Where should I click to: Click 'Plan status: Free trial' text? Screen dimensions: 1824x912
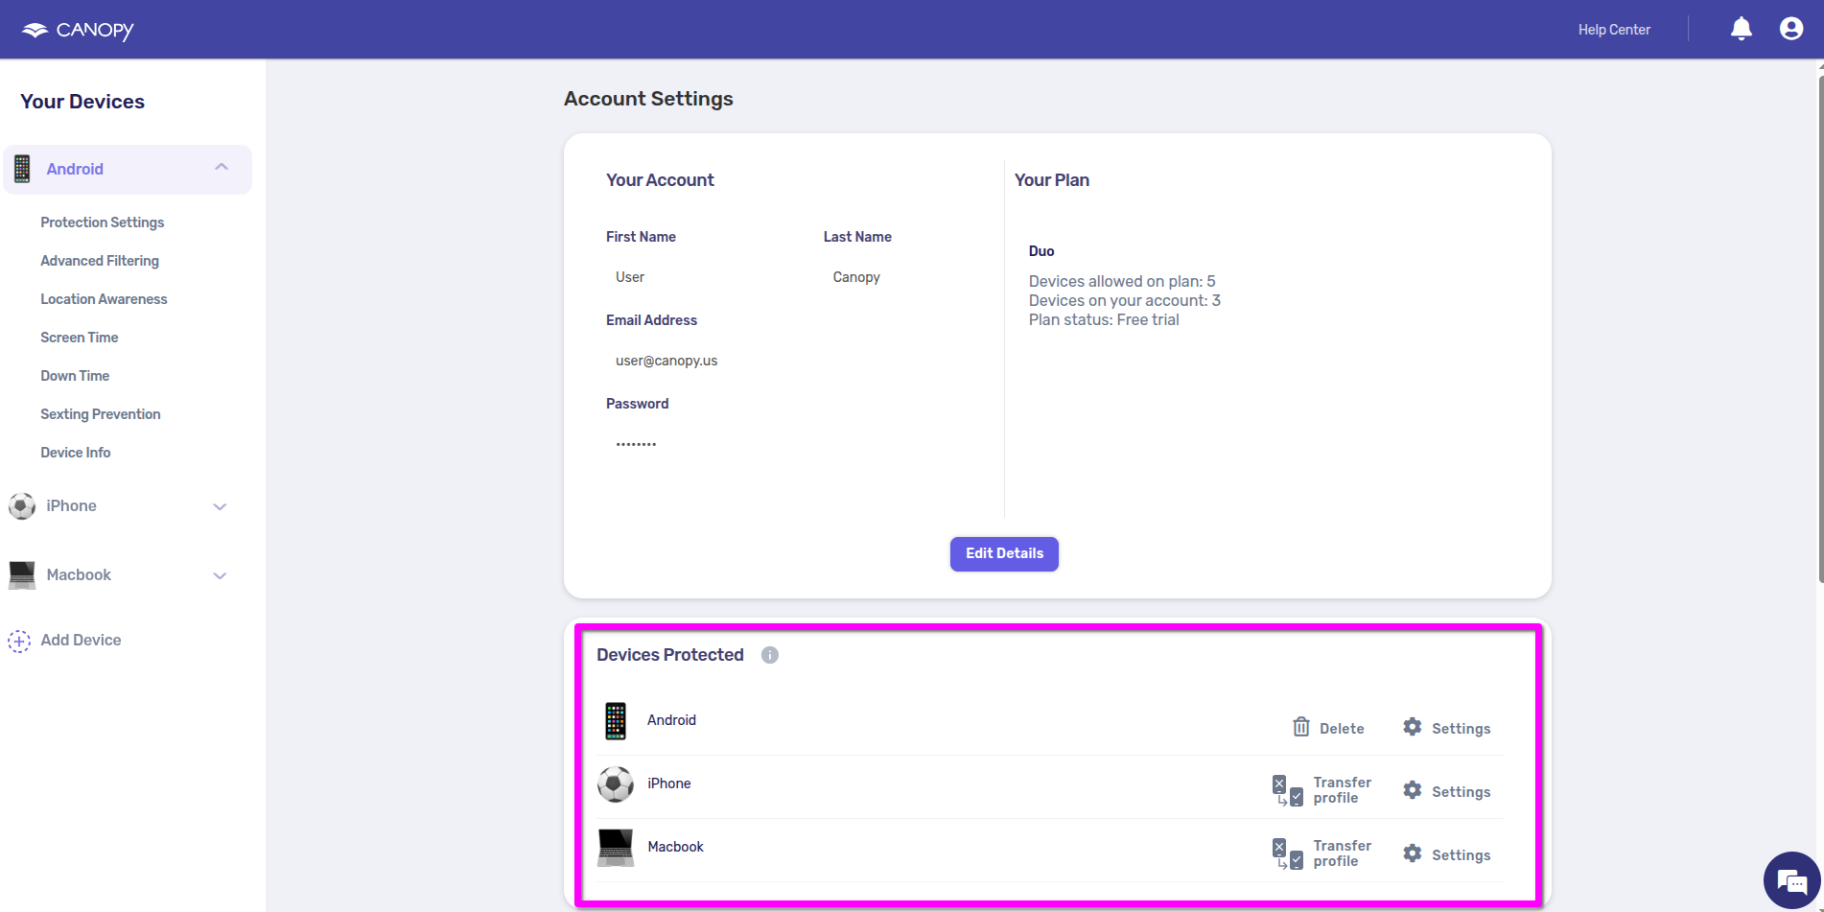click(x=1104, y=319)
